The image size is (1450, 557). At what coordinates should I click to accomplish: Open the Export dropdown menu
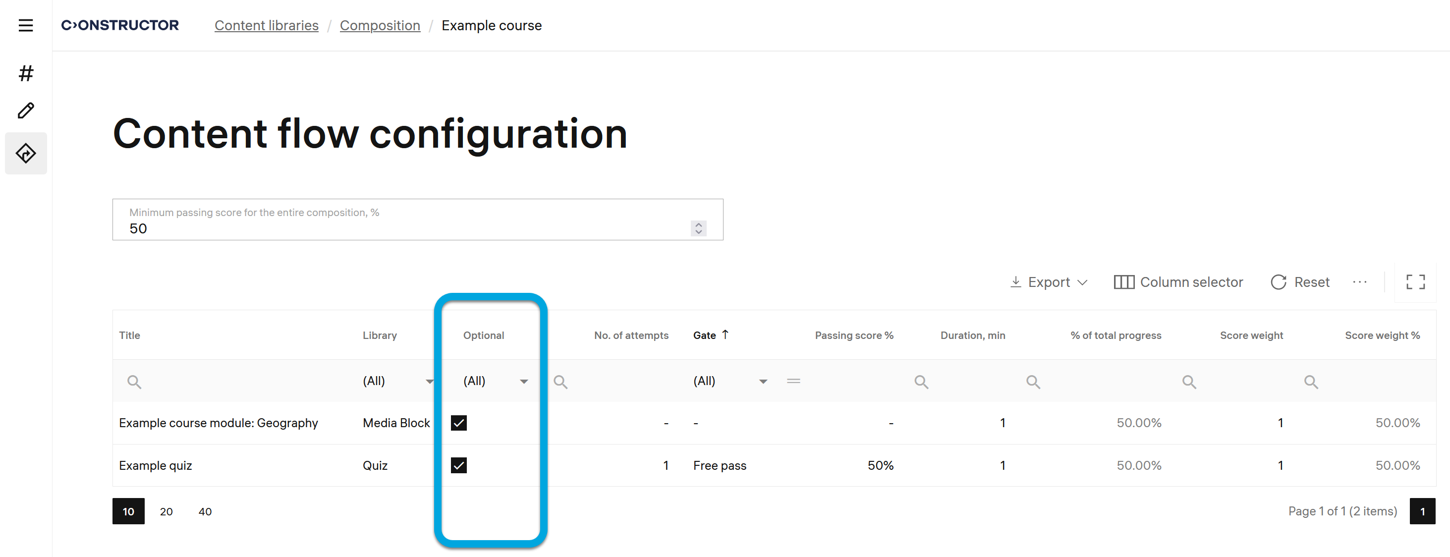[1049, 282]
